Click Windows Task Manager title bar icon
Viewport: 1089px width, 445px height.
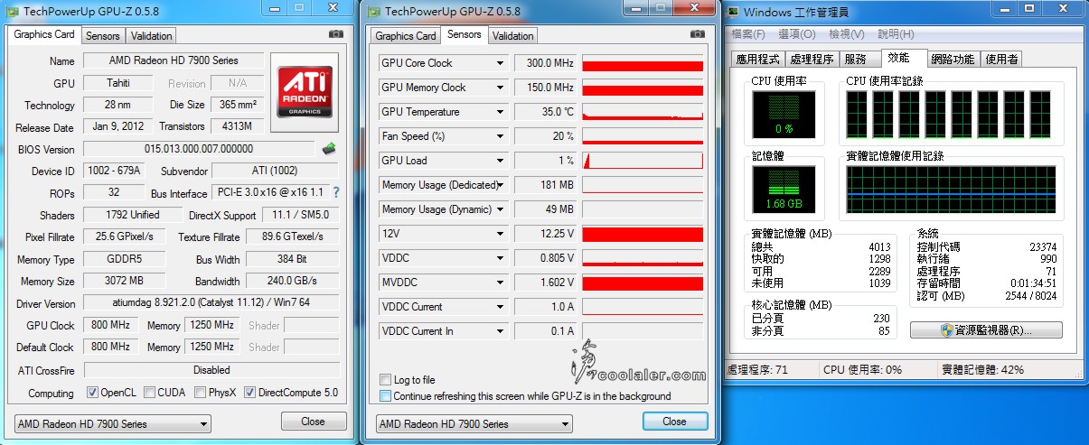[x=732, y=11]
